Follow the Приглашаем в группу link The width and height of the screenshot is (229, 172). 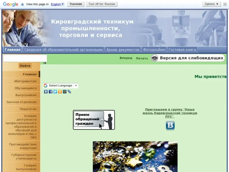pos(170,113)
